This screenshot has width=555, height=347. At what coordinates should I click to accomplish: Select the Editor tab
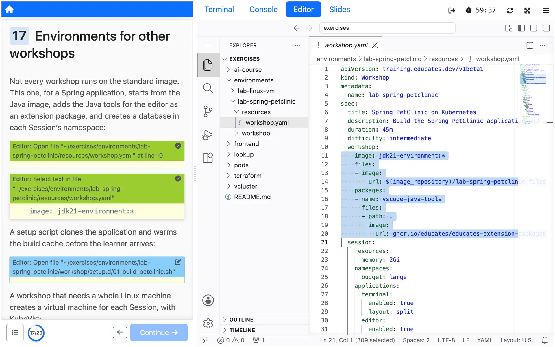click(303, 10)
